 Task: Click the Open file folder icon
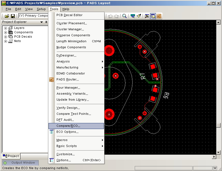(x=7, y=16)
